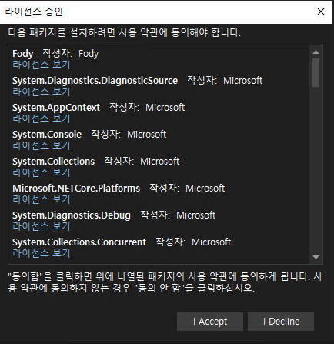Select the Fody package name
334x344 pixels.
[23, 54]
